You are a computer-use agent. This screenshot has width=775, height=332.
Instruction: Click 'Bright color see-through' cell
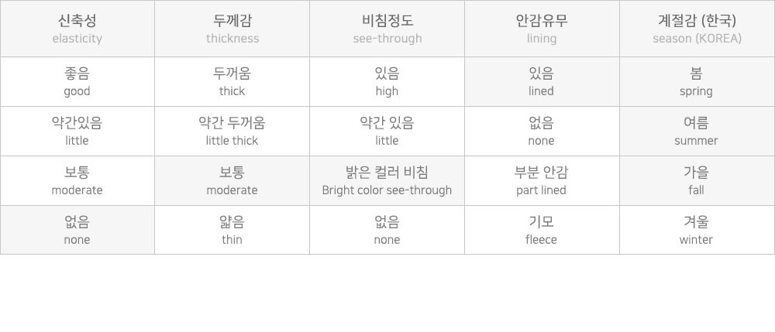pyautogui.click(x=387, y=180)
